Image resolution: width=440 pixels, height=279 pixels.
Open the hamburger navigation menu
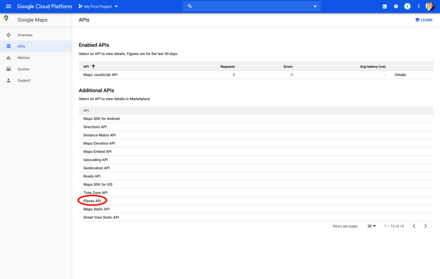(9, 6)
